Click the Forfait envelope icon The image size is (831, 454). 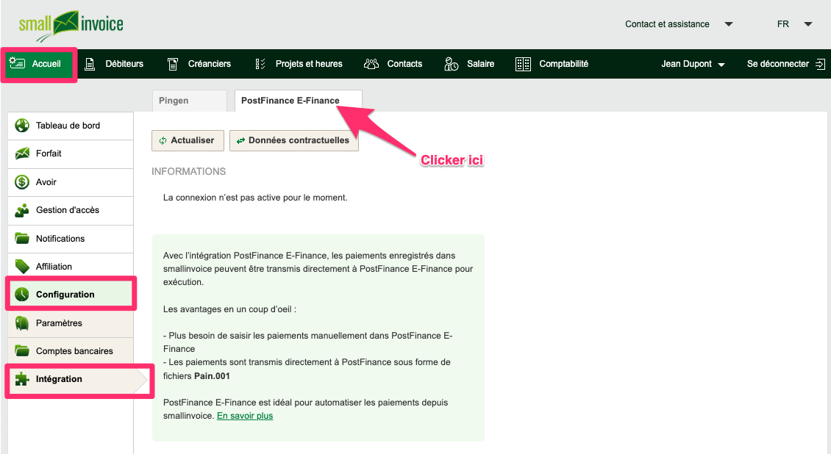click(x=22, y=154)
